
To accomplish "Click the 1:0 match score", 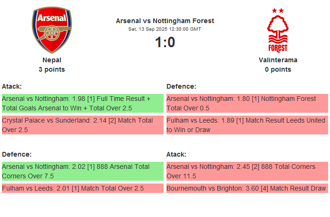I will 165,42.
